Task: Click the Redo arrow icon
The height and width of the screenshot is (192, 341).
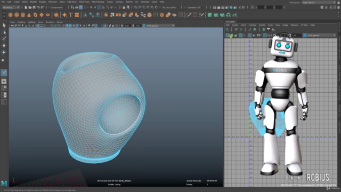Action: (42, 7)
